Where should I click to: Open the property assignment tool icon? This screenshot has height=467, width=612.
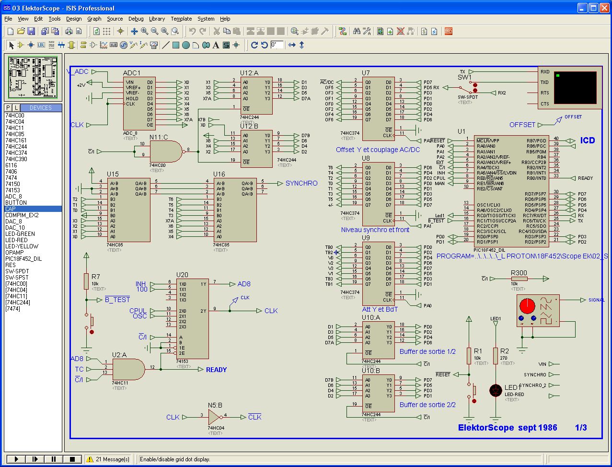[367, 31]
